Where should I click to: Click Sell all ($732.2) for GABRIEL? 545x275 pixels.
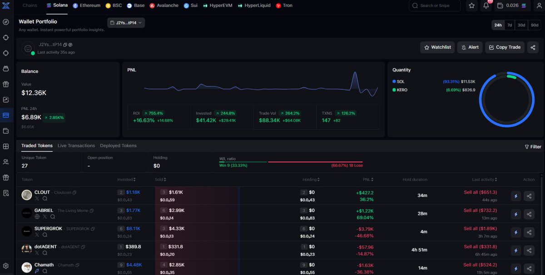click(x=480, y=210)
